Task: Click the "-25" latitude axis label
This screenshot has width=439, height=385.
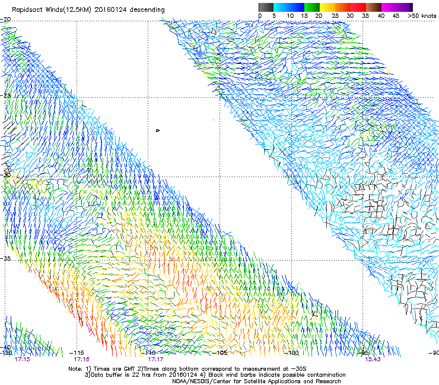Action: [x=5, y=95]
